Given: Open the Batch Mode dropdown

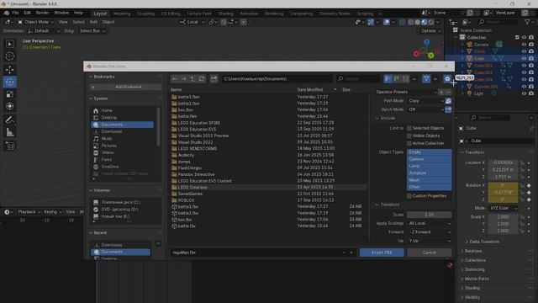Looking at the screenshot, I should click(426, 109).
